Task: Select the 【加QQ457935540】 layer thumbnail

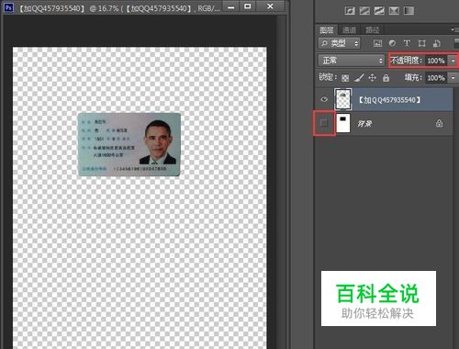Action: (343, 99)
